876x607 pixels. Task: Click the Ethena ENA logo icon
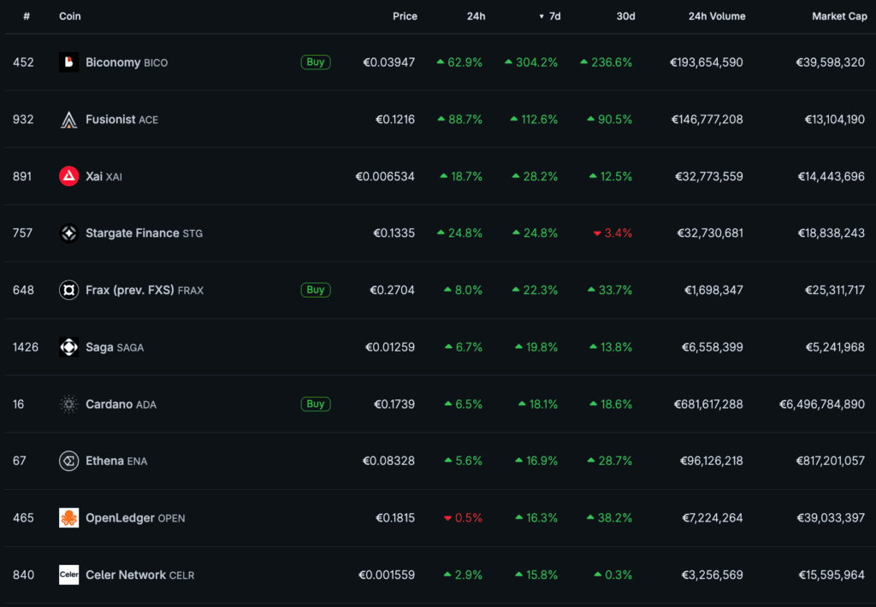(x=68, y=461)
